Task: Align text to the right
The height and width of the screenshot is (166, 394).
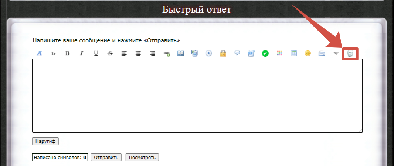Action: pos(152,53)
